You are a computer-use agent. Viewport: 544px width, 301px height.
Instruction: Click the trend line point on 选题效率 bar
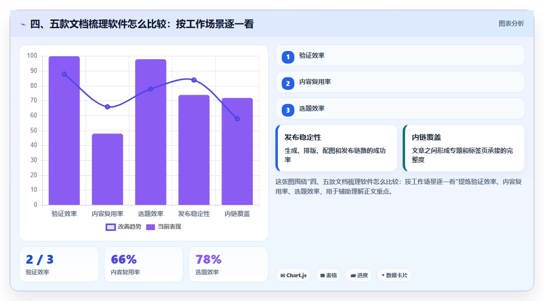[x=151, y=89]
